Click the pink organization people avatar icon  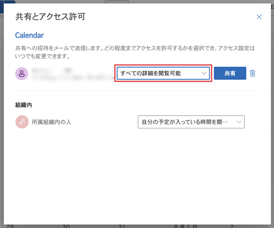(22, 122)
